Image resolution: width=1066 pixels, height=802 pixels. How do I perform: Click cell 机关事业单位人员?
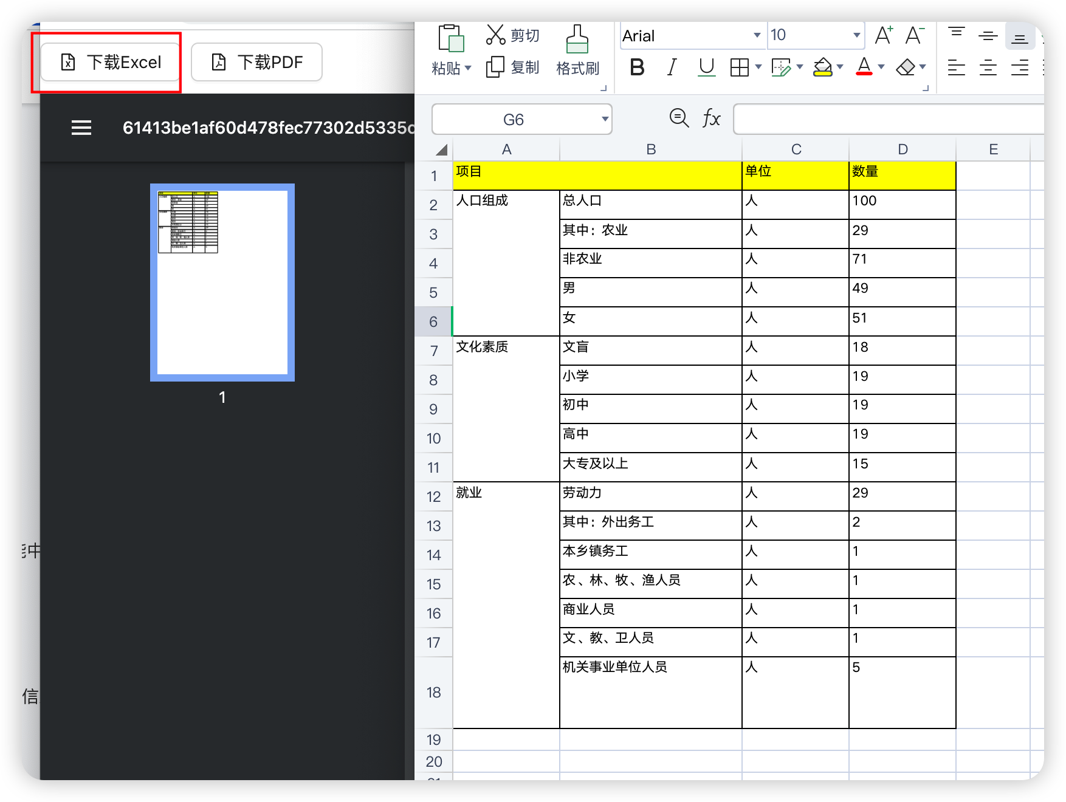coord(651,693)
